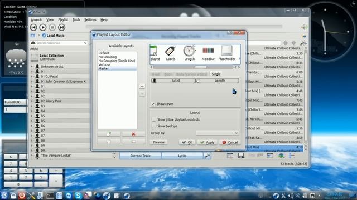Click the Skype icon in the taskbar
Viewport: 357px width, 200px height.
point(78,196)
